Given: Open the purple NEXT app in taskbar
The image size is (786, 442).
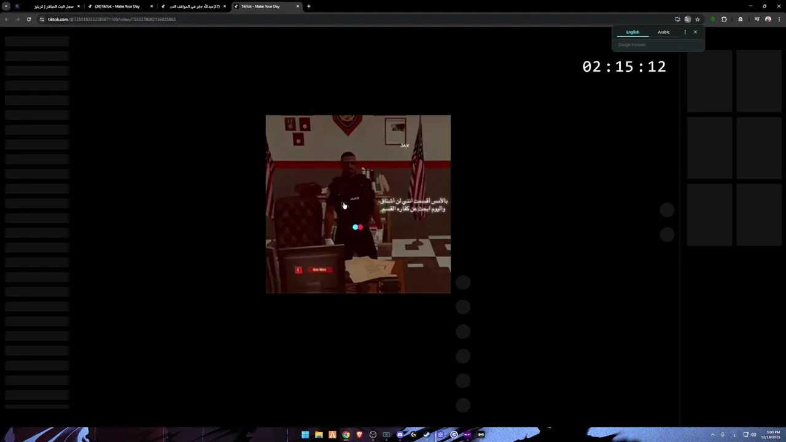Looking at the screenshot, I should coord(467,435).
